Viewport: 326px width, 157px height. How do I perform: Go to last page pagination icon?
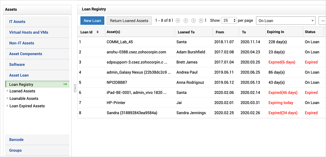point(201,20)
